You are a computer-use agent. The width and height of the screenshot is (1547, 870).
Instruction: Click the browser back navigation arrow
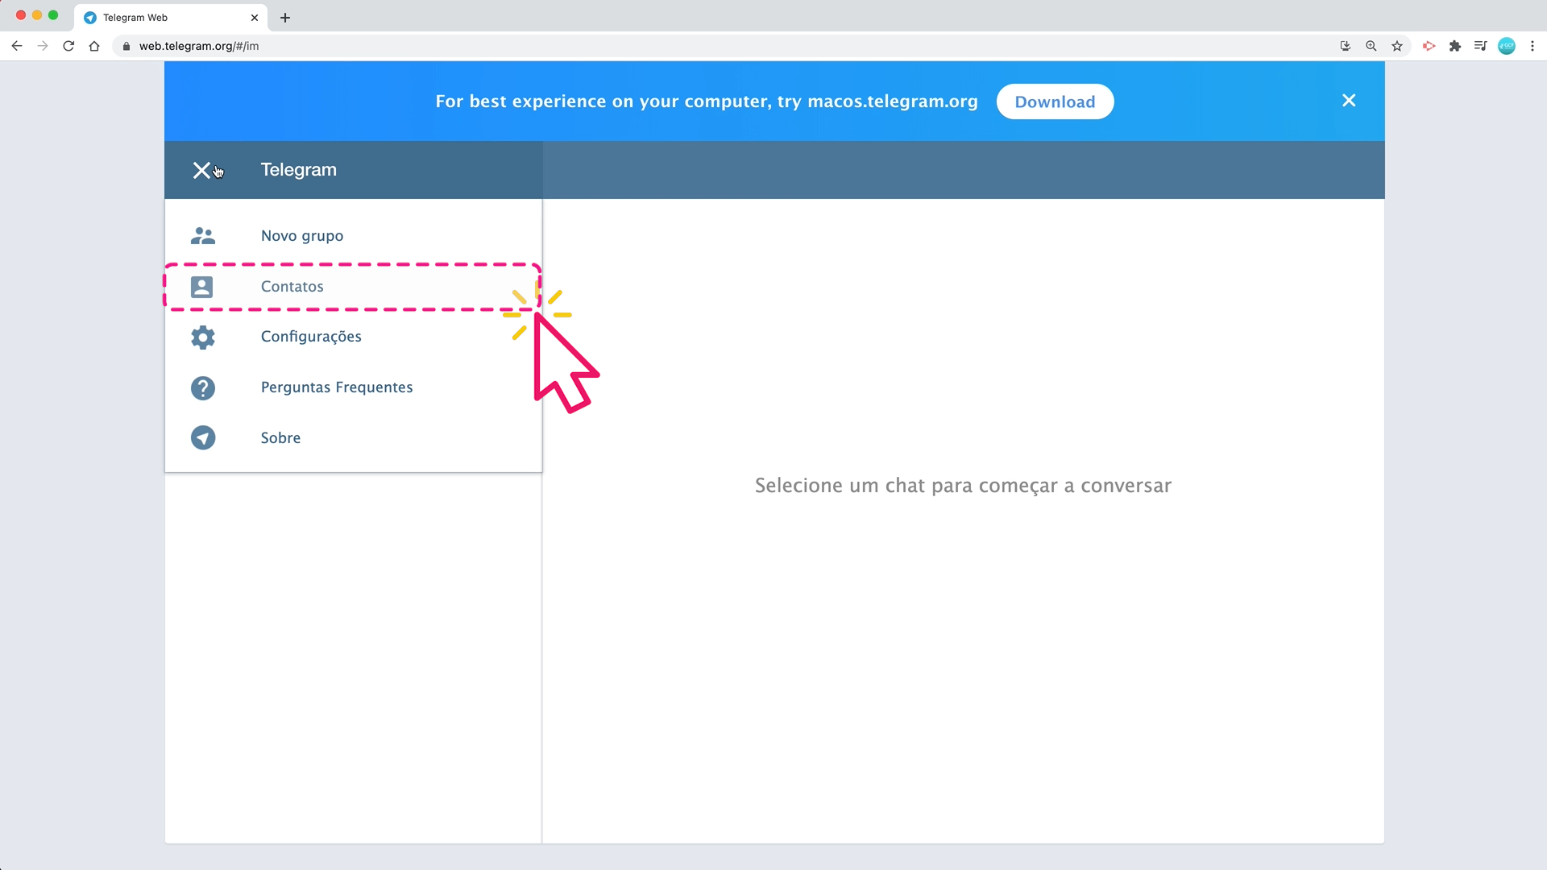coord(17,46)
